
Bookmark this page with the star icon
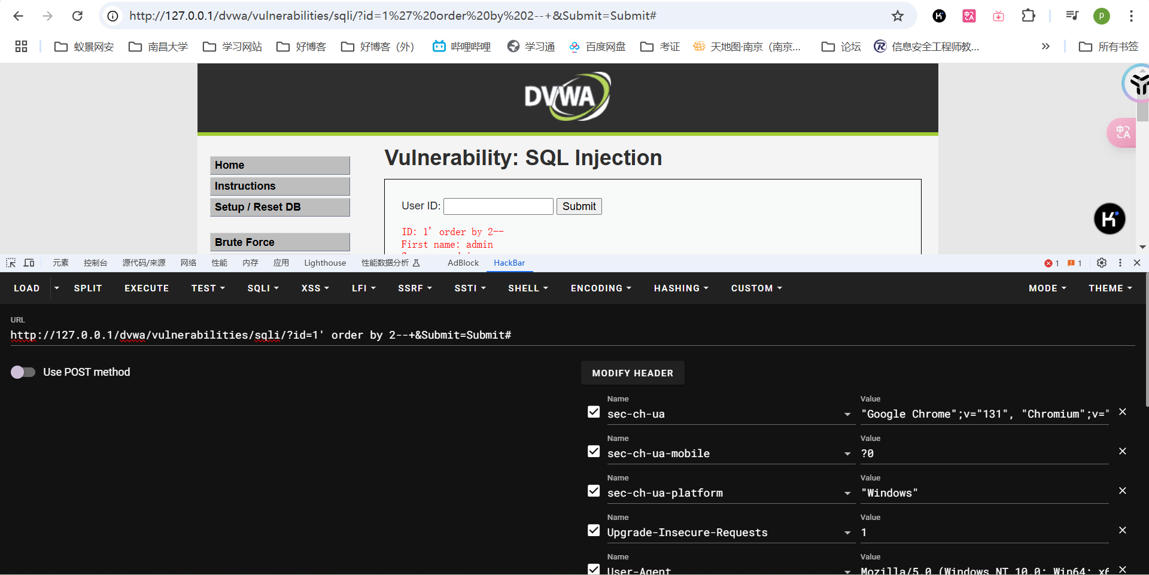tap(898, 16)
